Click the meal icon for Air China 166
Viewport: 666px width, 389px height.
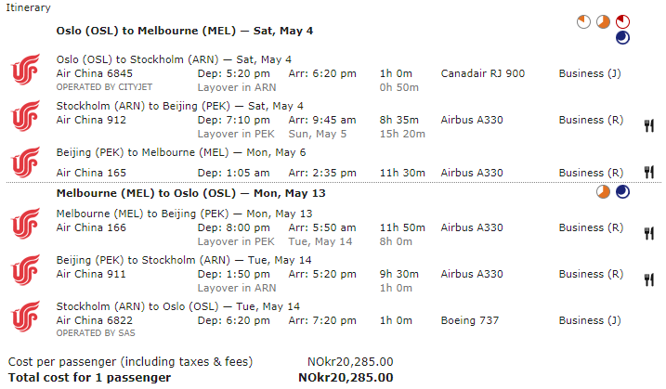(648, 234)
